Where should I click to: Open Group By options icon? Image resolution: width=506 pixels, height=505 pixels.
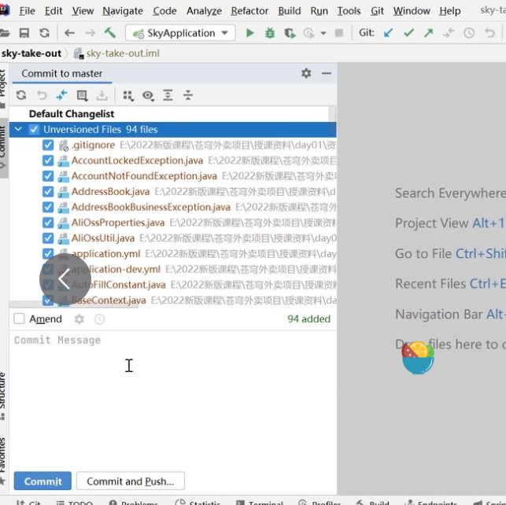click(x=128, y=96)
